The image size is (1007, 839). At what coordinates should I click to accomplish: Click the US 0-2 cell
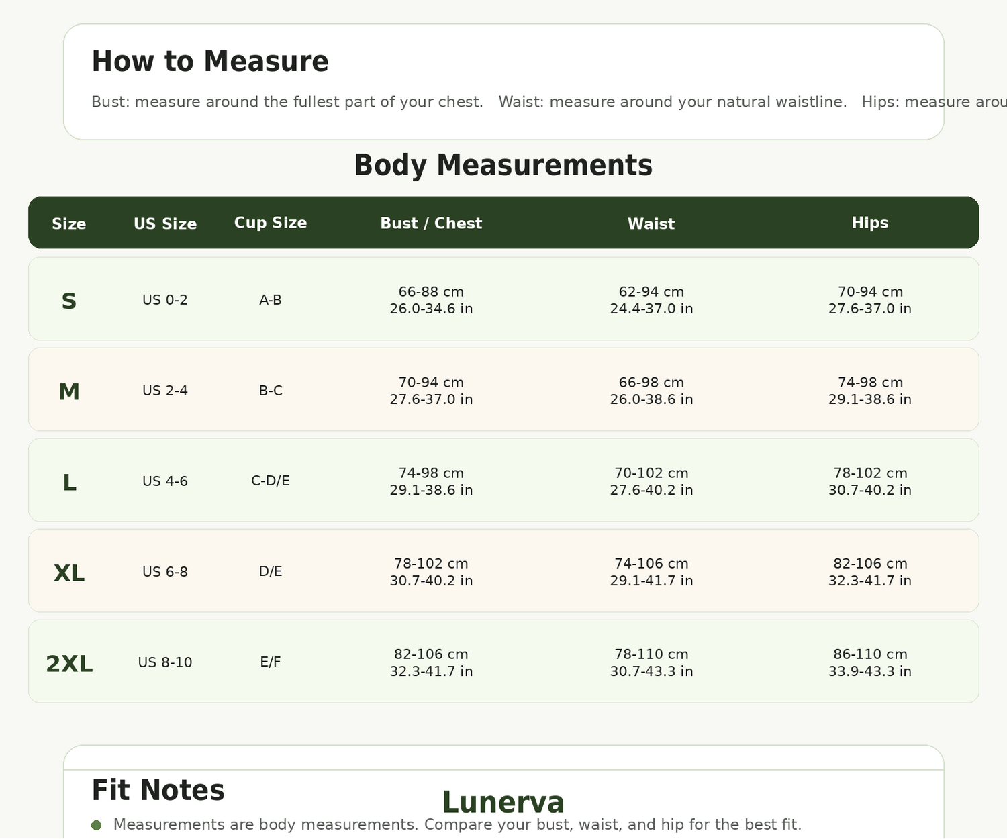[x=165, y=300]
